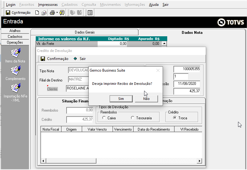Click the Filial de Destino field
The image size is (247, 170).
pos(79,79)
